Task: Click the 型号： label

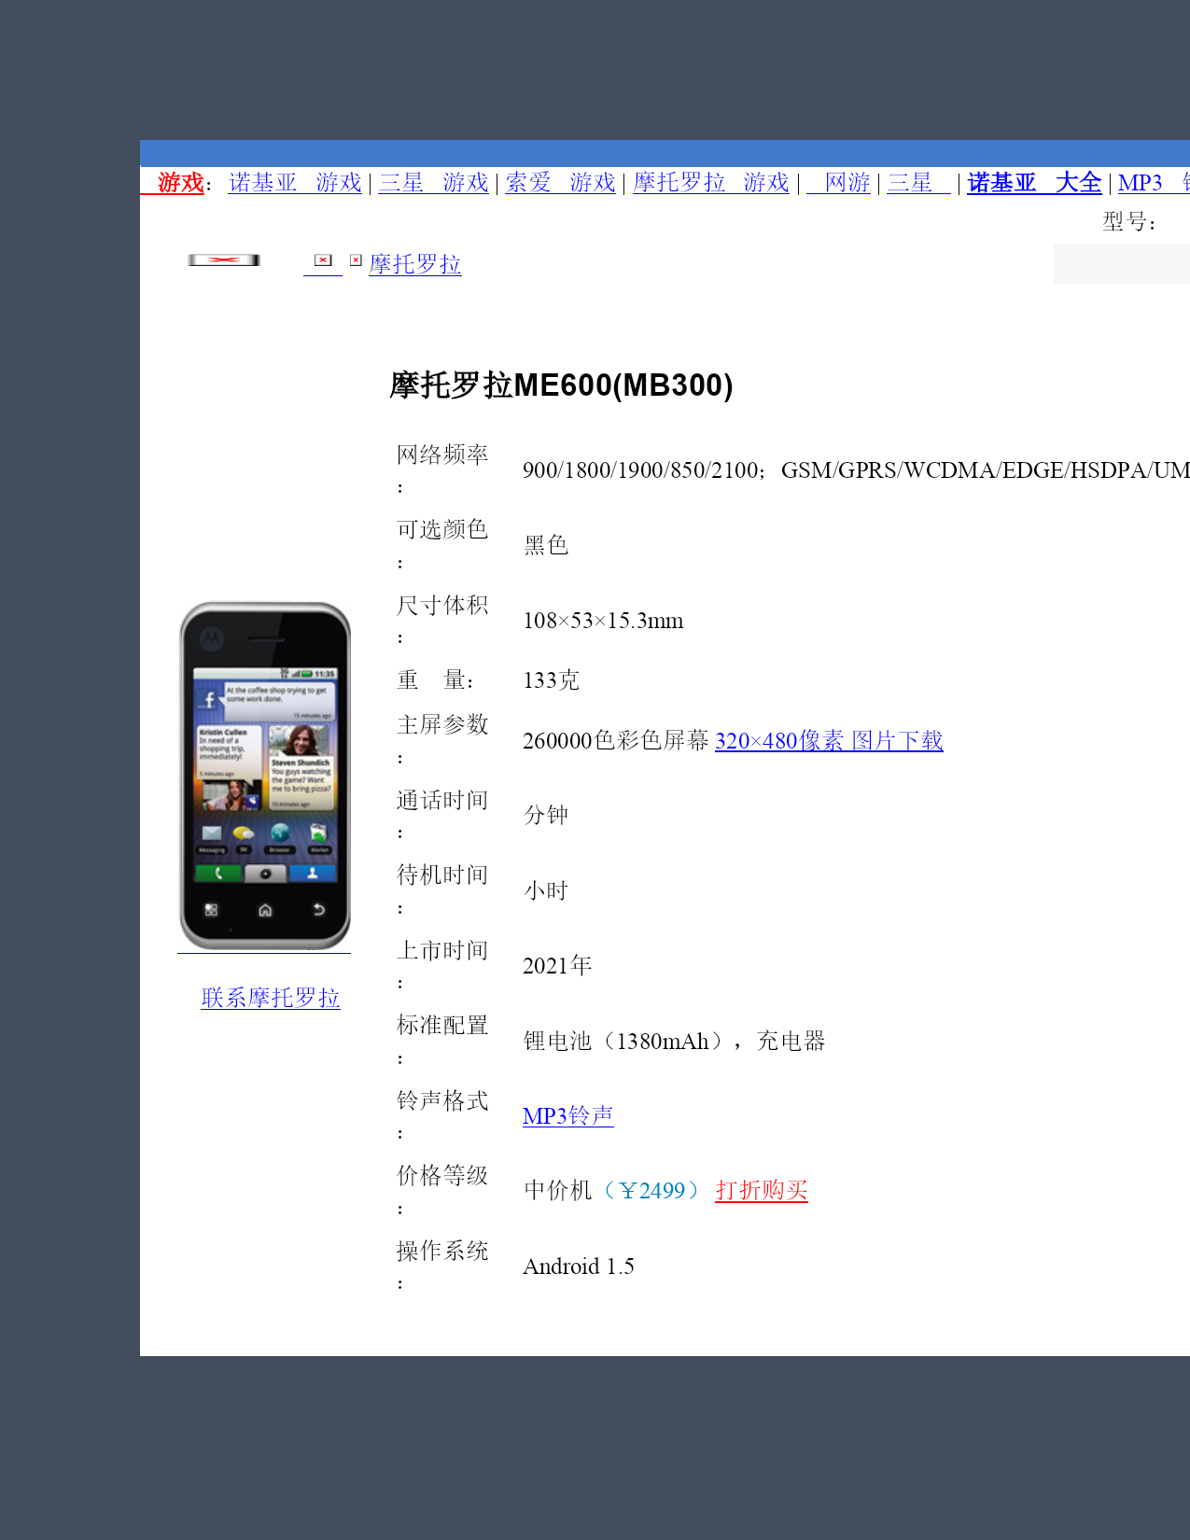Action: (1130, 222)
